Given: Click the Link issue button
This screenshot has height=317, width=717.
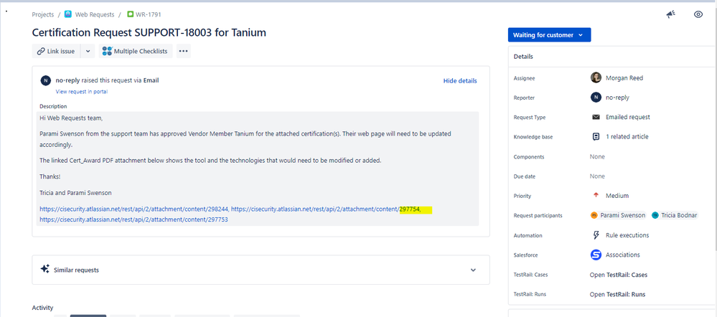Looking at the screenshot, I should (x=56, y=51).
